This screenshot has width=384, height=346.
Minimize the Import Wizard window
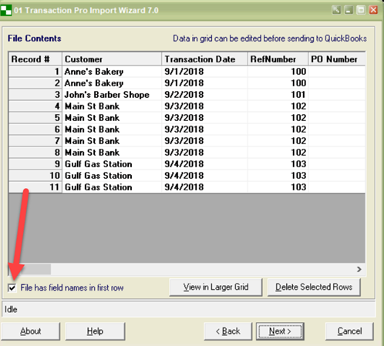point(349,10)
